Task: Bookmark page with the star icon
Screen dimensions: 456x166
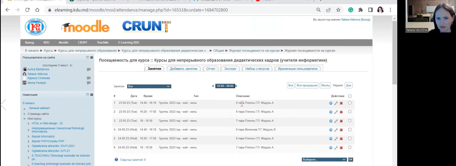Action: coord(338,10)
